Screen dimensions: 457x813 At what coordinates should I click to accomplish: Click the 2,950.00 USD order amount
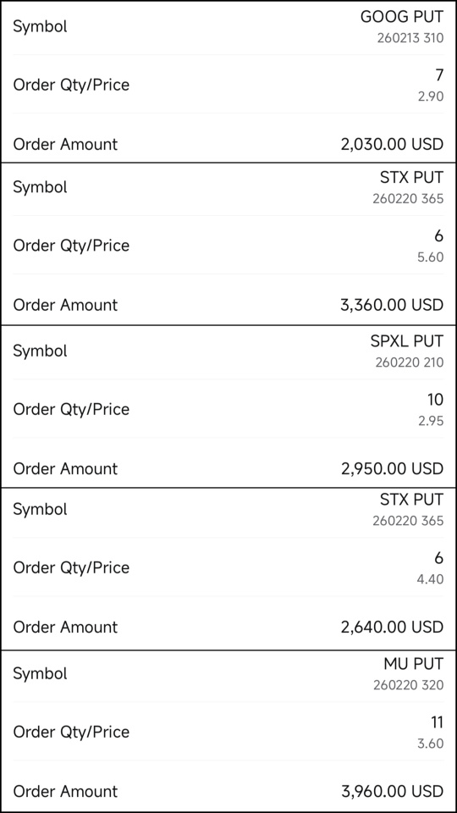tap(392, 468)
